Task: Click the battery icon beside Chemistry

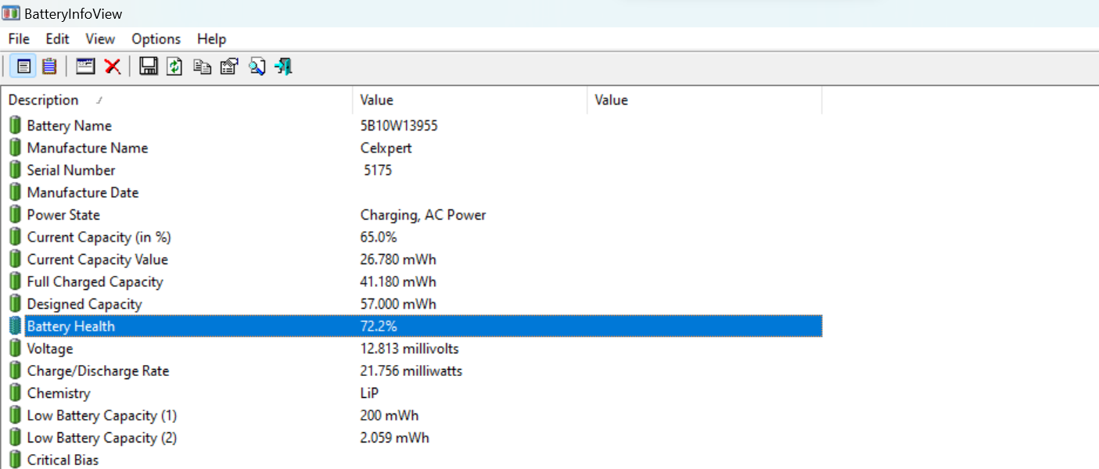Action: 15,393
